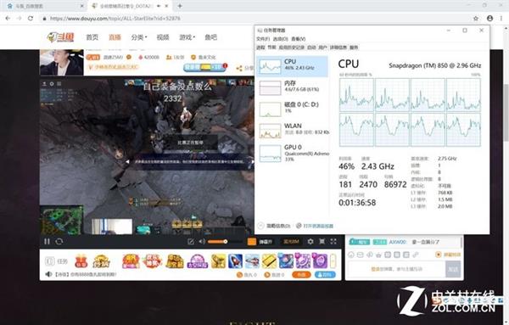Select the rocket gift icon
Image resolution: width=509 pixels, height=325 pixels.
coord(235,261)
